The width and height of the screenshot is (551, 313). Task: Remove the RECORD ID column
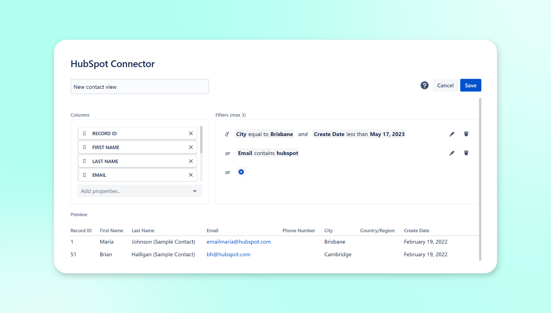pos(191,133)
